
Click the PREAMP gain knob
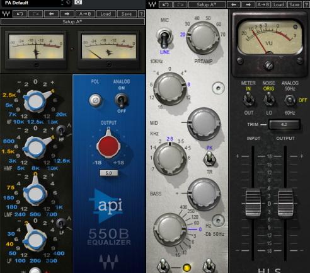203,38
